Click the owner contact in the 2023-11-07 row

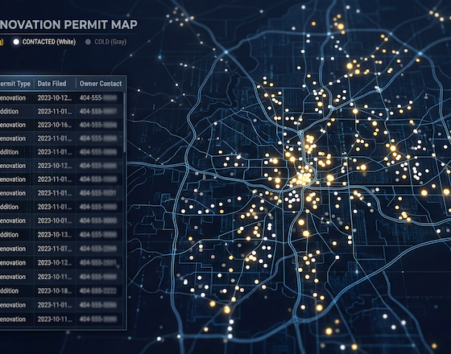pos(98,249)
